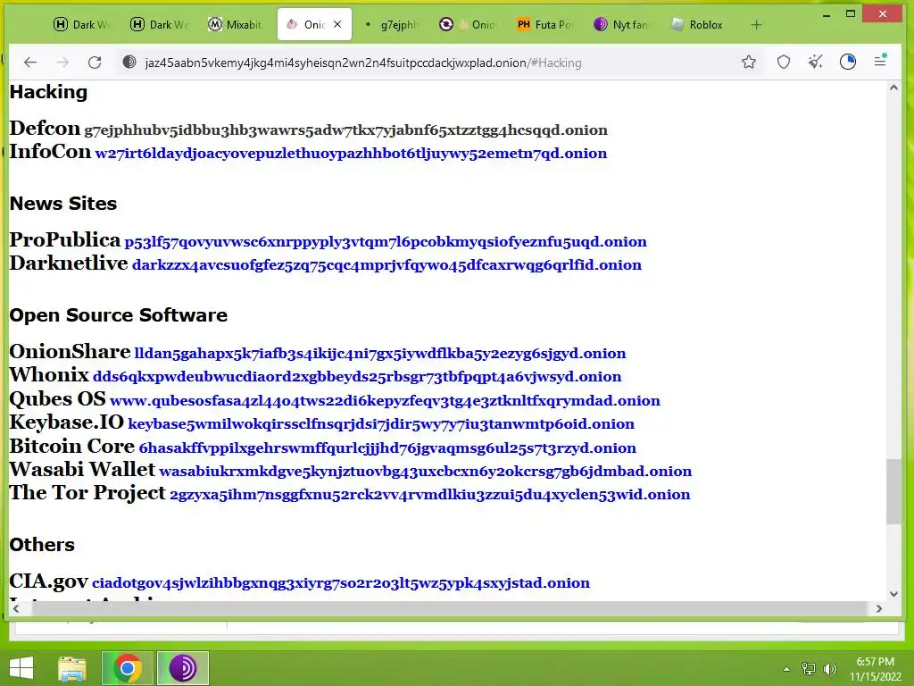Viewport: 914px width, 686px height.
Task: Click the ProPublica site name
Action: 64,239
